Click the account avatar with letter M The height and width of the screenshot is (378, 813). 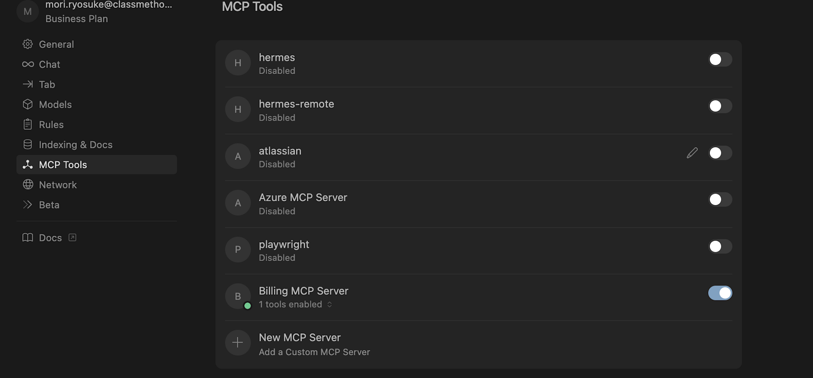tap(28, 11)
